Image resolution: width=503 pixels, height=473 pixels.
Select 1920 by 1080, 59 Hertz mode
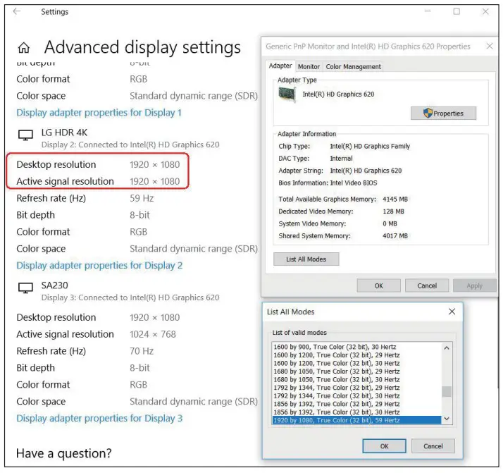(356, 420)
